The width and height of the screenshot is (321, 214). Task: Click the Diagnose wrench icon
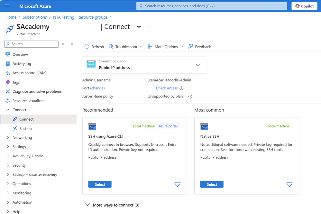tap(8, 91)
